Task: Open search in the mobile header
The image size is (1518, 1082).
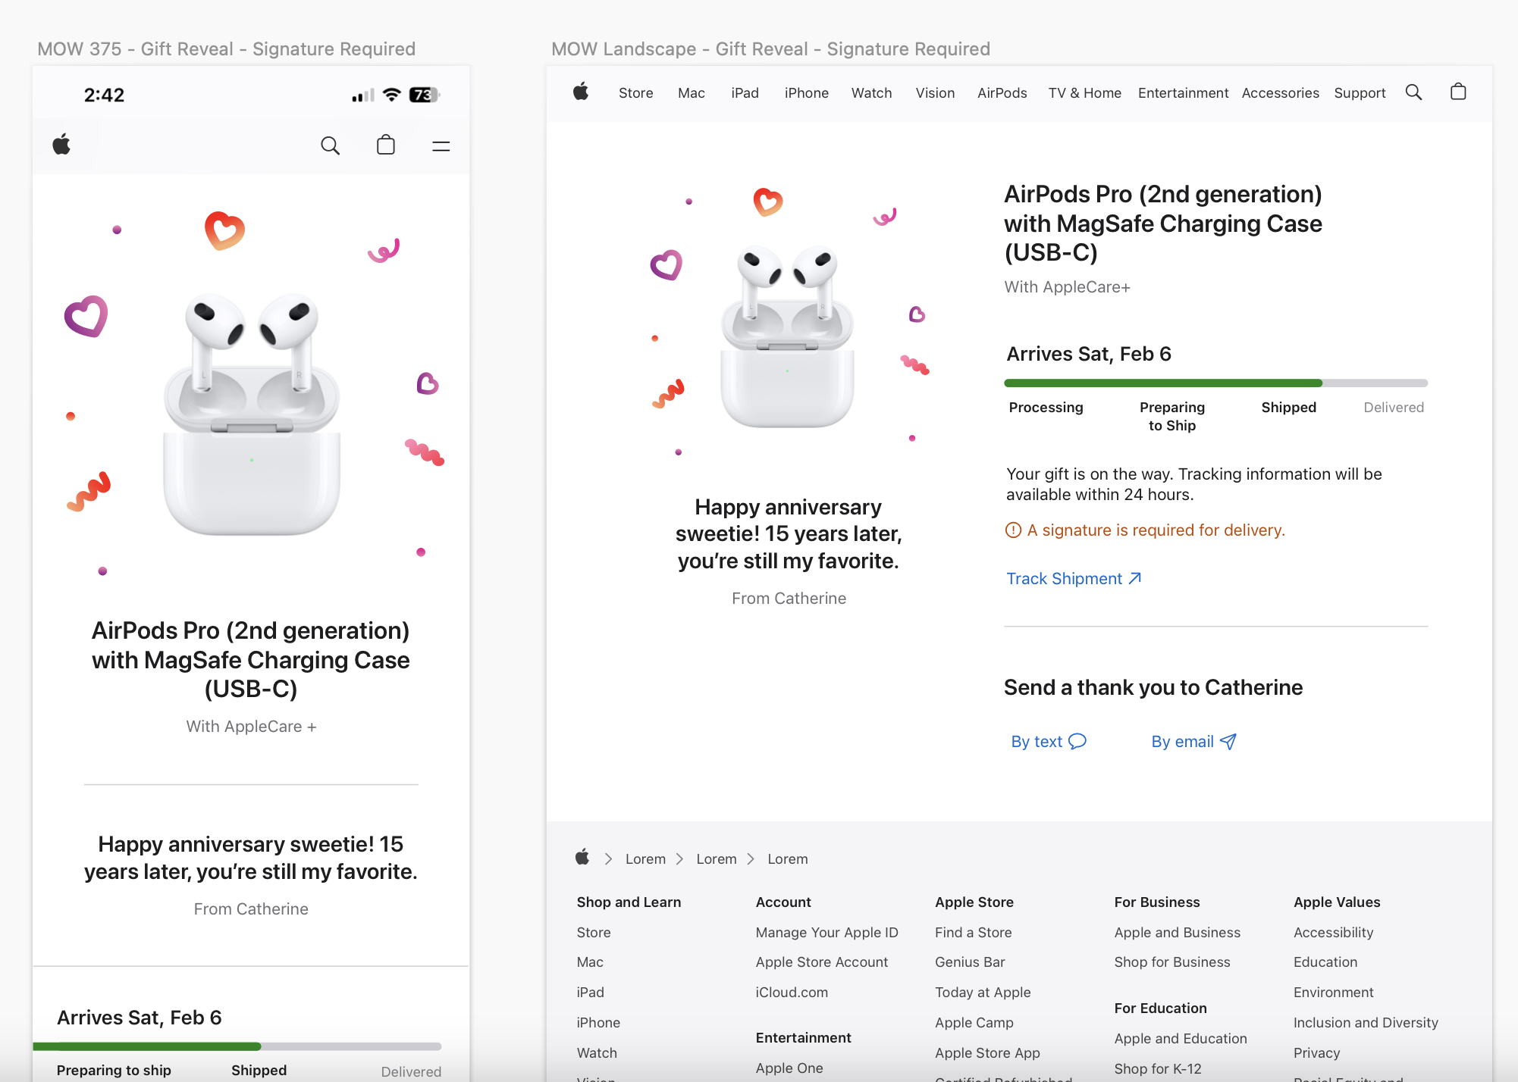Action: [x=330, y=145]
